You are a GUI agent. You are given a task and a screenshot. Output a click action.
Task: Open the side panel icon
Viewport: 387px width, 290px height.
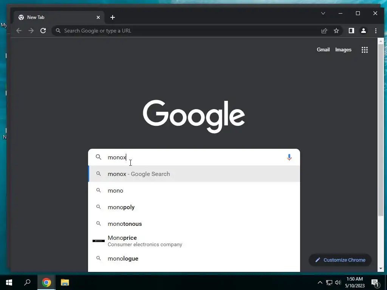[x=351, y=31]
